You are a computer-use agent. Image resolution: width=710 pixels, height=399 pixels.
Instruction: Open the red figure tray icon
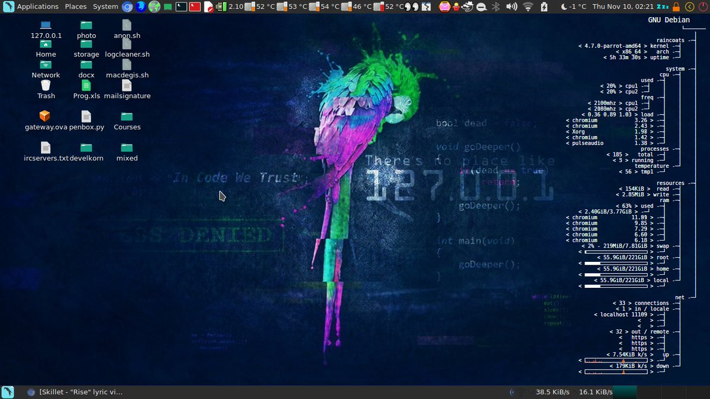coord(456,7)
